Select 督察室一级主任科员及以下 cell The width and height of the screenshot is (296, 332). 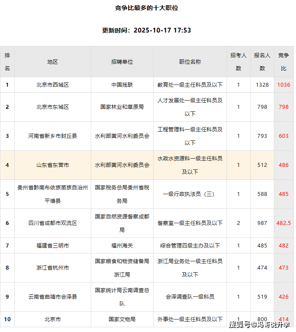(190, 223)
